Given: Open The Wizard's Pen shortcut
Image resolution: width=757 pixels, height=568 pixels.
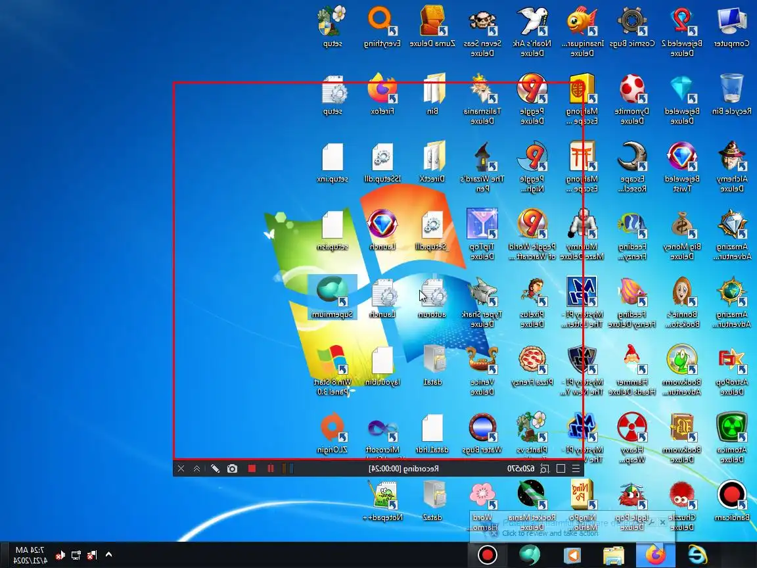Looking at the screenshot, I should (482, 168).
